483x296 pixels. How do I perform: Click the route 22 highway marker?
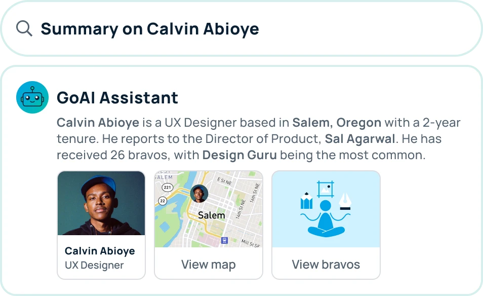(163, 201)
